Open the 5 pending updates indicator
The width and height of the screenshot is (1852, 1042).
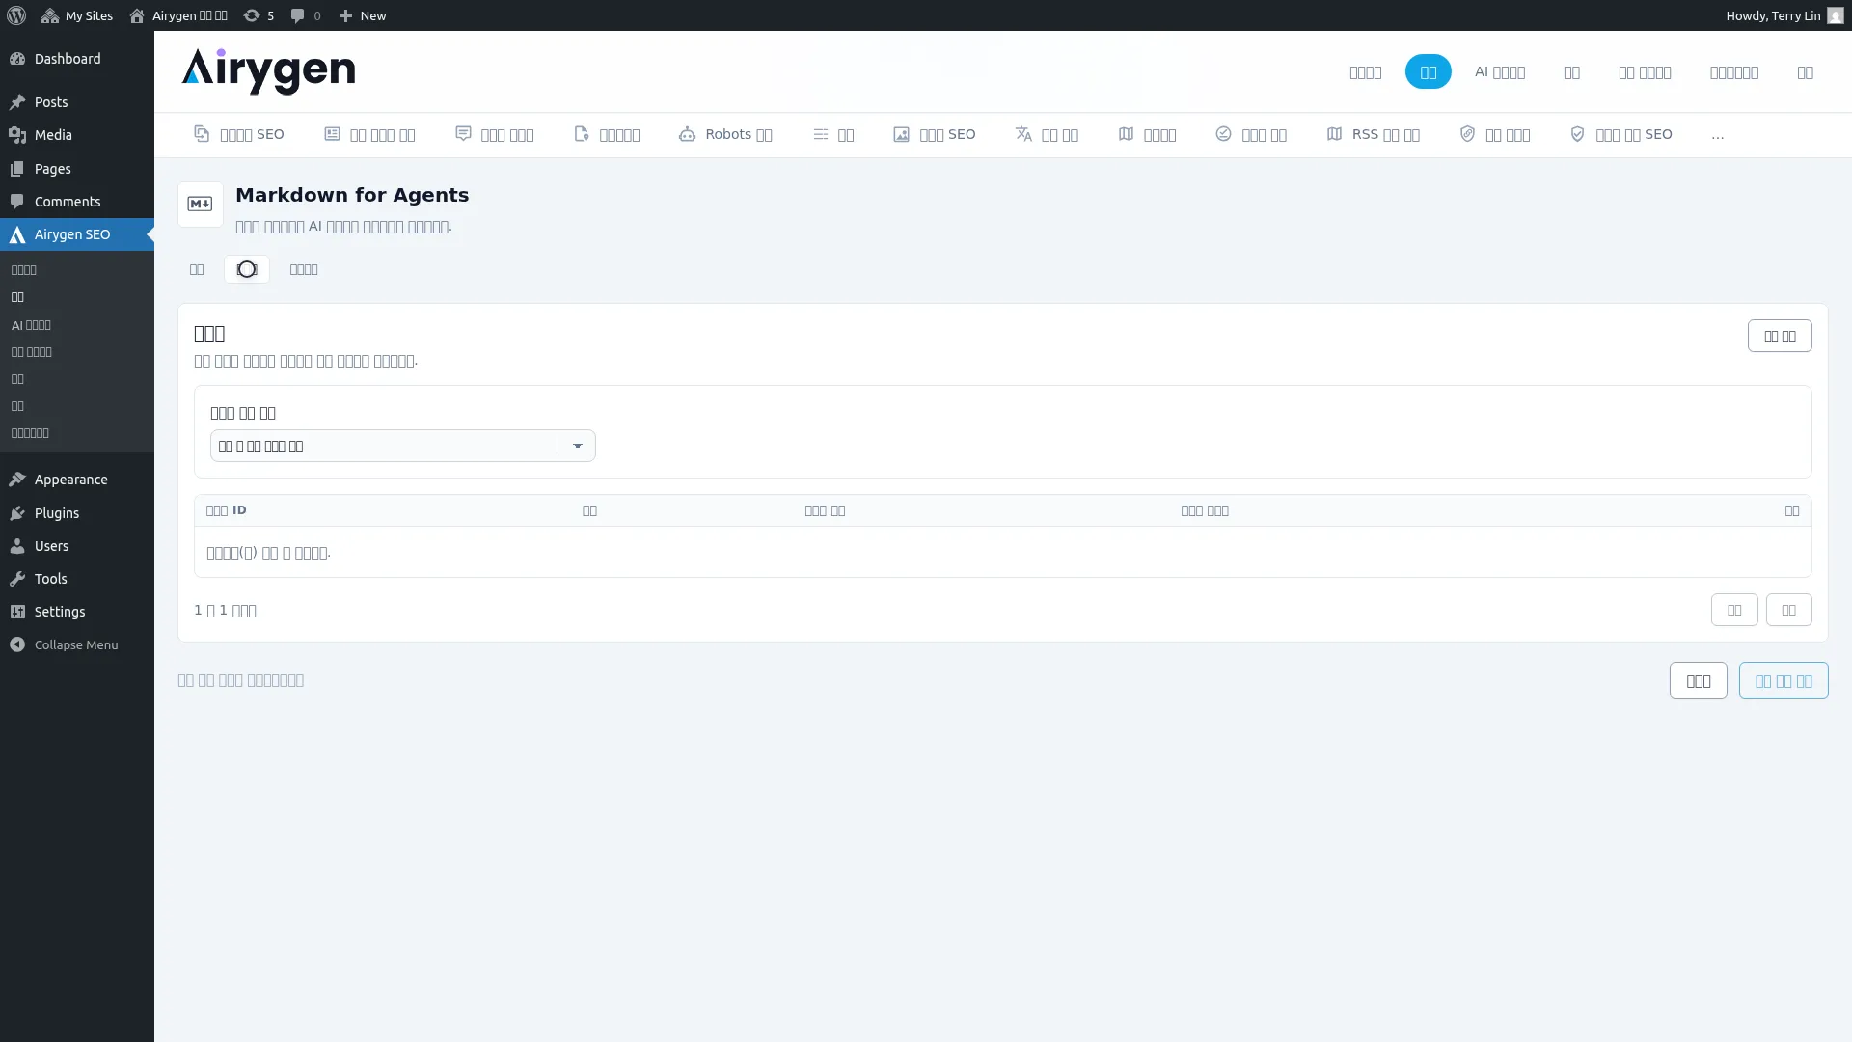[x=259, y=15]
